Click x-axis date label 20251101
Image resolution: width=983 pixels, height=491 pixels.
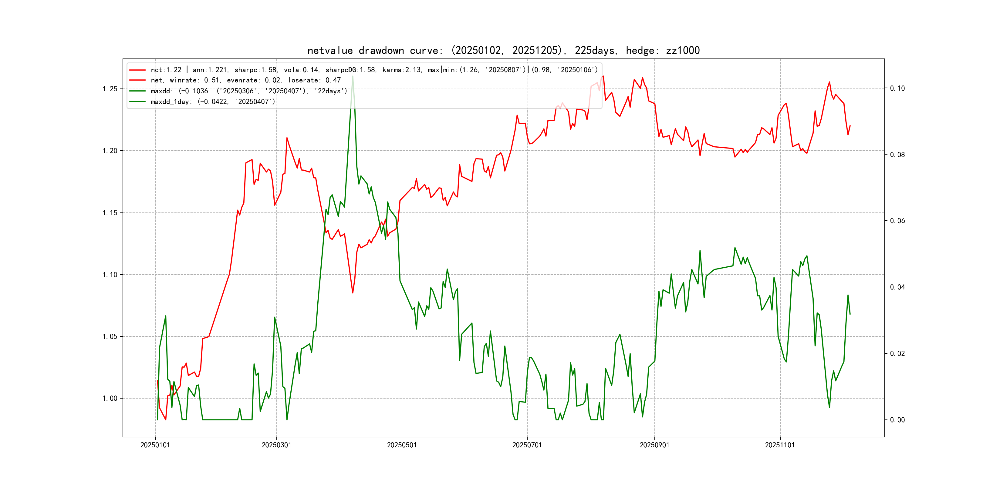(x=780, y=445)
